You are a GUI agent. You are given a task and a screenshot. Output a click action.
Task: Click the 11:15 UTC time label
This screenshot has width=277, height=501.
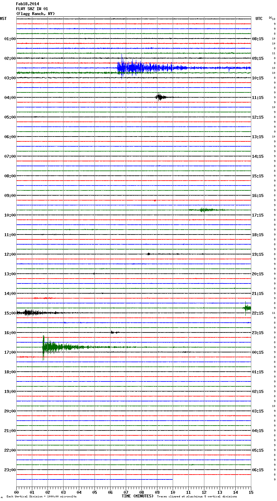(258, 98)
